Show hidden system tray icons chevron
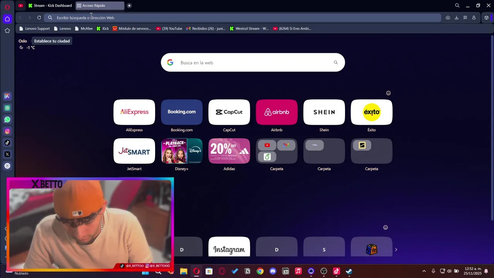Screen dimensions: 494x278 pyautogui.click(x=424, y=271)
